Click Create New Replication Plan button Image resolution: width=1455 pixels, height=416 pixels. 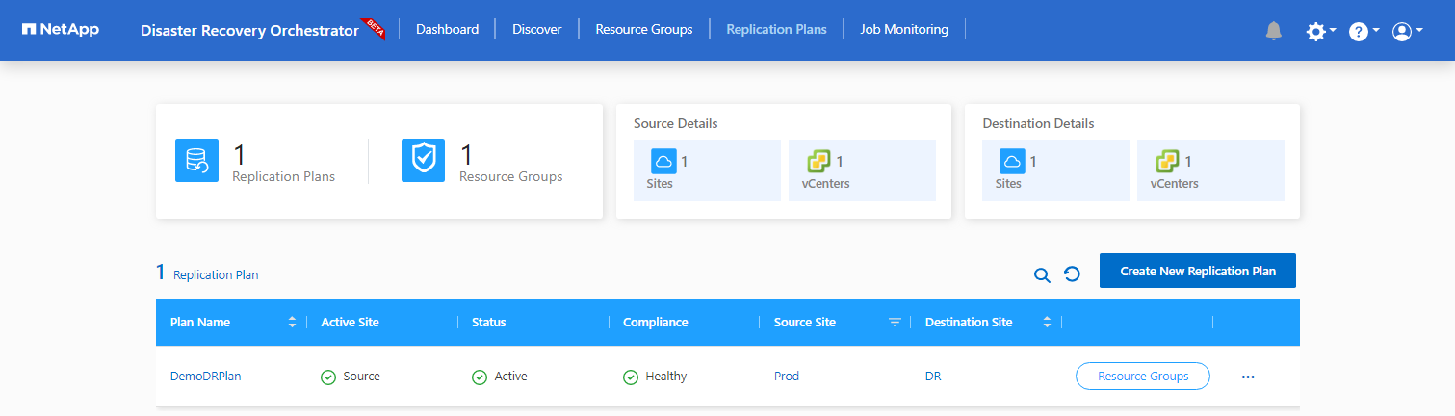(x=1197, y=271)
